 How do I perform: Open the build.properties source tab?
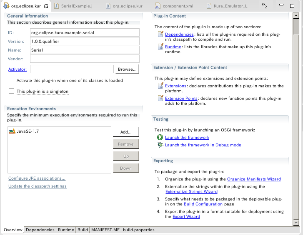pyautogui.click(x=138, y=230)
